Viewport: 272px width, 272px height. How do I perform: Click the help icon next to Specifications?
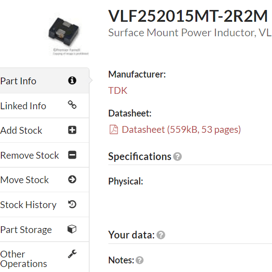pos(178,157)
